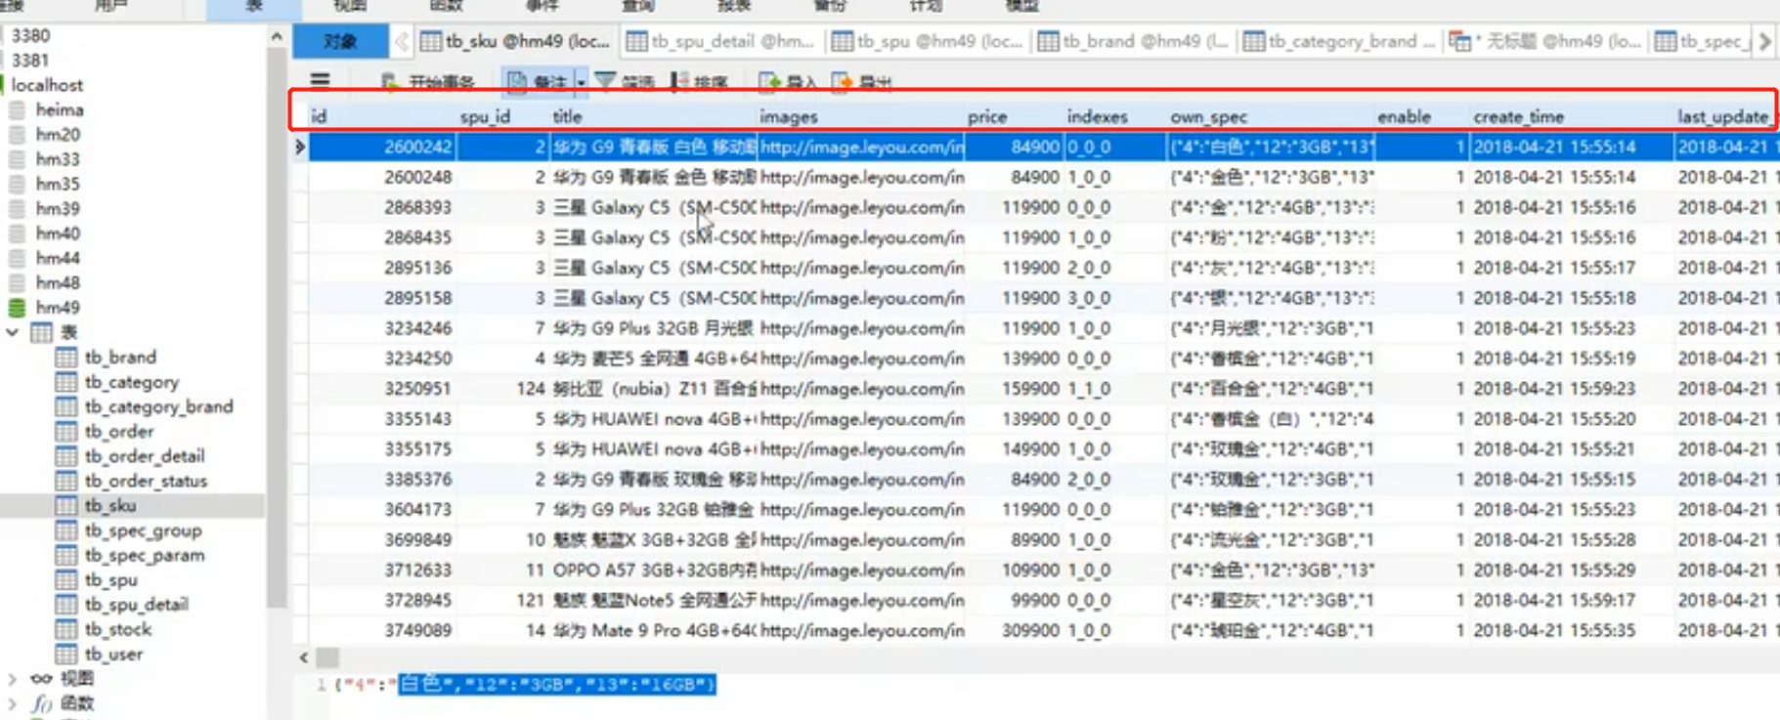Click the hm20 database icon
This screenshot has width=1780, height=720.
pyautogui.click(x=17, y=135)
